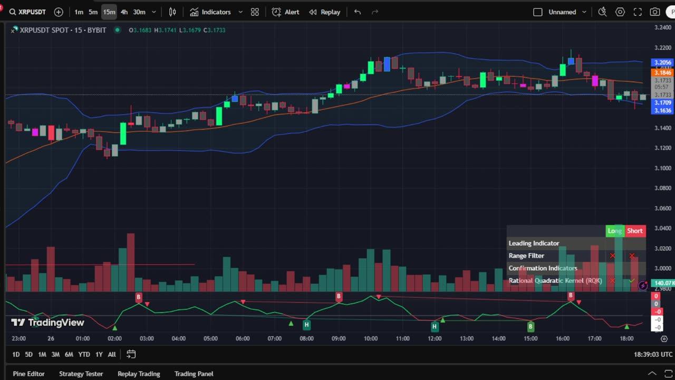
Task: Open quick search magnifier icon
Action: click(x=602, y=12)
